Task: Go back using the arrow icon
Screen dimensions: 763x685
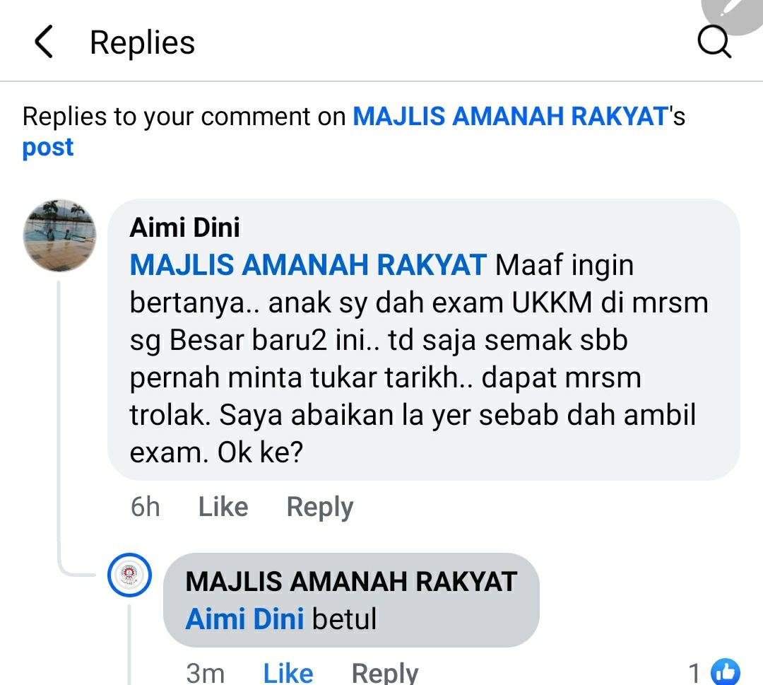Action: click(x=44, y=42)
